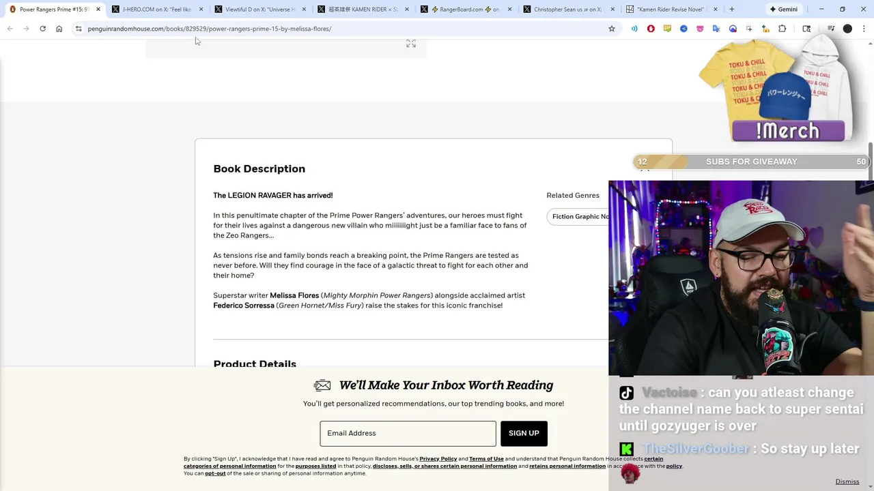The image size is (874, 491).
Task: Click the !Merch overlay banner
Action: click(787, 130)
